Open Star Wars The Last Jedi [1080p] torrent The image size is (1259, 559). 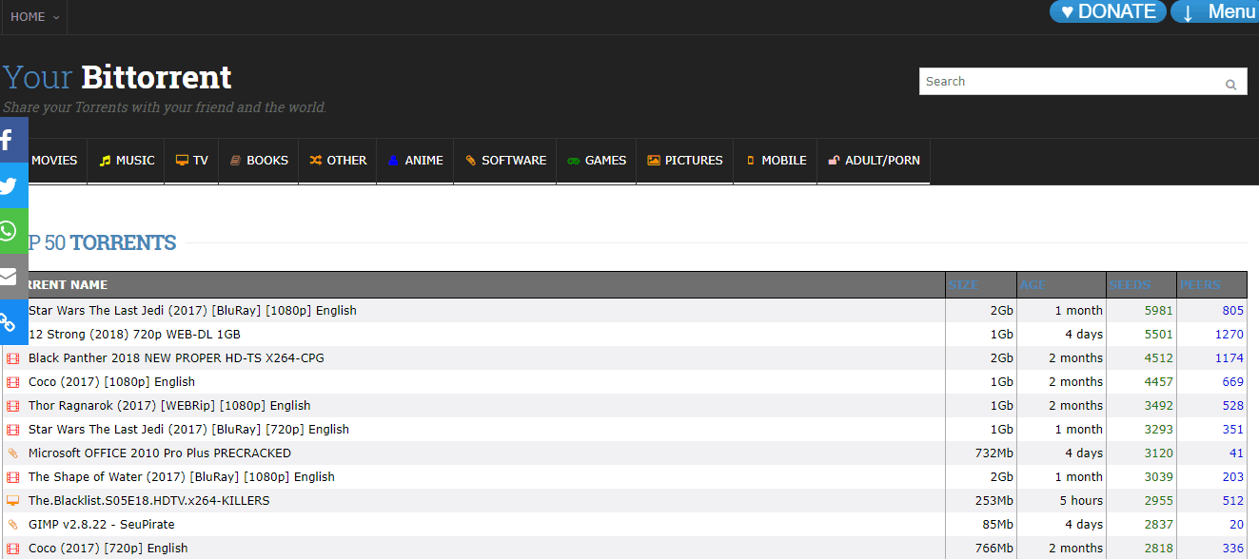(192, 311)
